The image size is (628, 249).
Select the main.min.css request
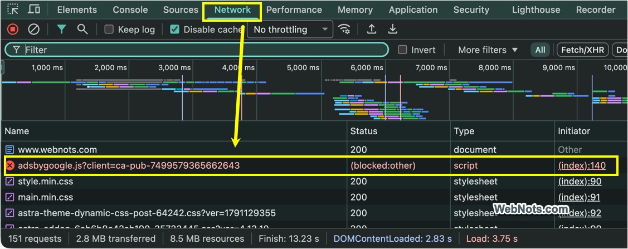(314, 197)
